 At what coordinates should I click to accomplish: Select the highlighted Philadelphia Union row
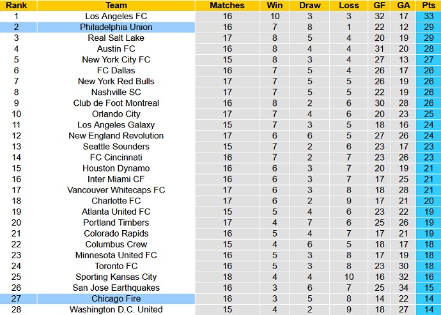tap(116, 27)
